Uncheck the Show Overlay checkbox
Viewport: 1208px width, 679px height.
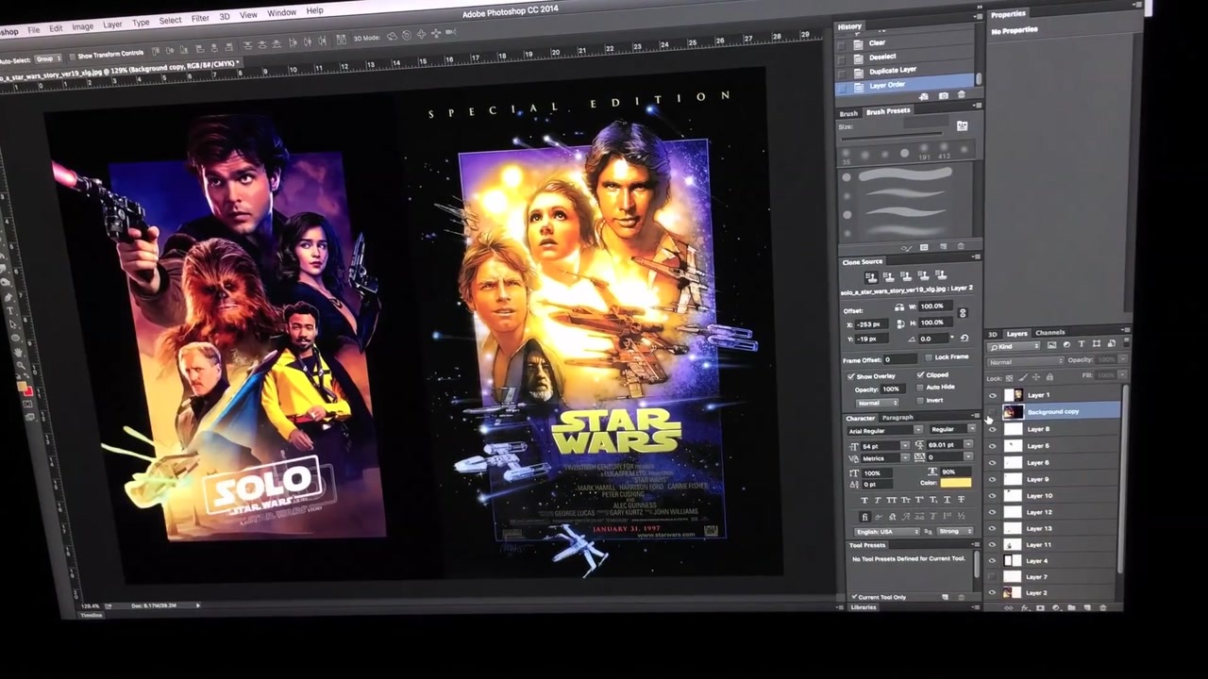[851, 376]
